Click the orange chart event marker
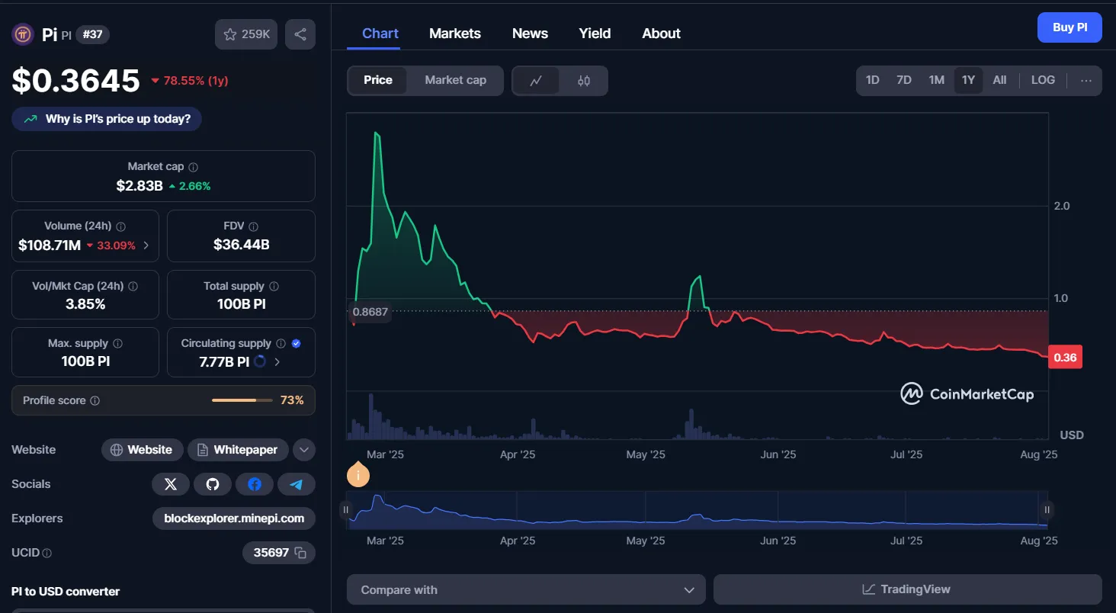 358,476
